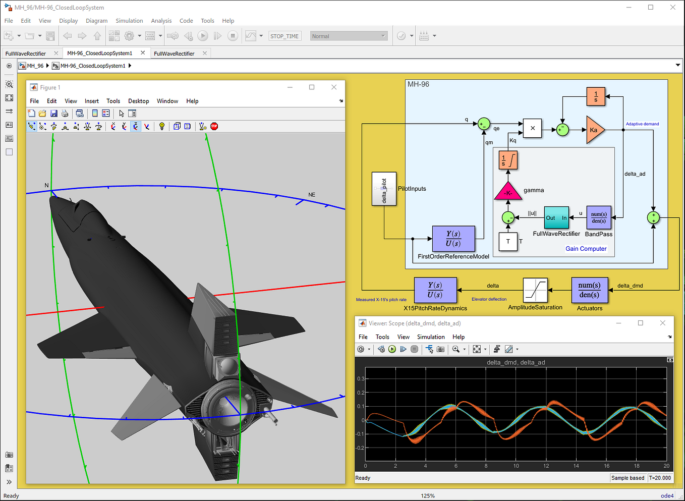The height and width of the screenshot is (501, 685).
Task: Toggle the pointer selection tool in Figure 1
Action: pyautogui.click(x=121, y=113)
